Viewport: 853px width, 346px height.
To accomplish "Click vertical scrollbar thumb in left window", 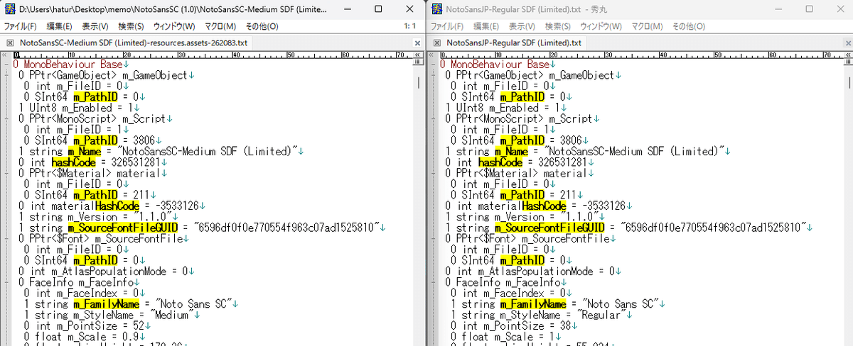I will pos(419,84).
